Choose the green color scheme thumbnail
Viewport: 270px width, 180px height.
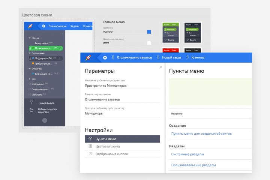click(x=171, y=33)
